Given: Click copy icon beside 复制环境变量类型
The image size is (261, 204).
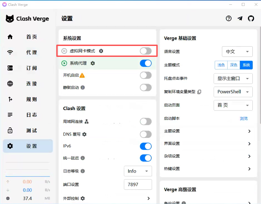Looking at the screenshot, I should [x=199, y=92].
